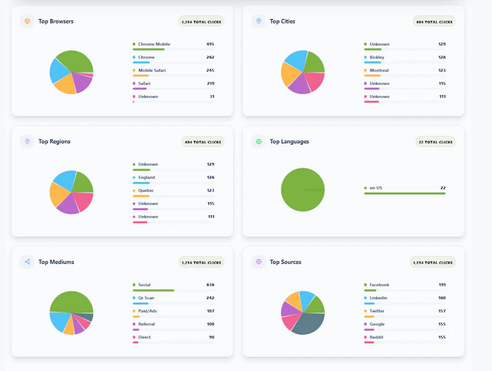The width and height of the screenshot is (492, 371).
Task: Select the Paid/Ads medium entry
Action: coord(173,313)
